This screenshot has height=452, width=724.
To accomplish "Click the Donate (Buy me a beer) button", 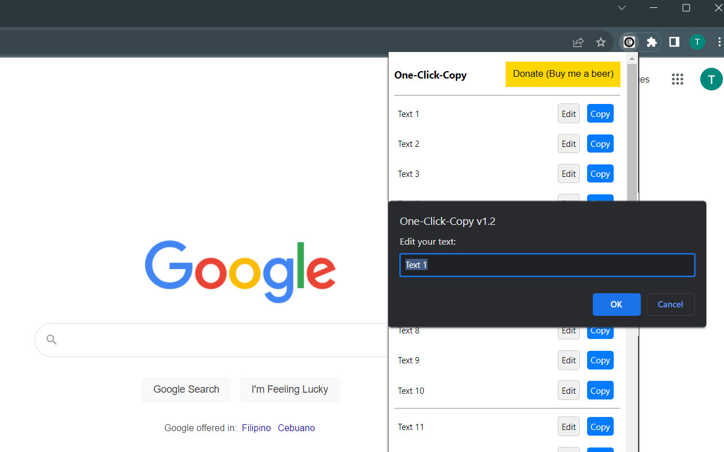I will [x=563, y=74].
